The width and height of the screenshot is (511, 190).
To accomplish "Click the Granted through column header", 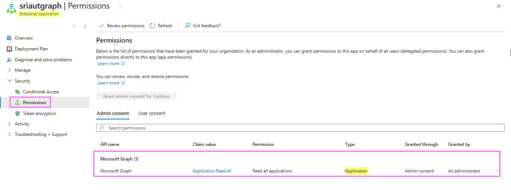I will pyautogui.click(x=421, y=144).
